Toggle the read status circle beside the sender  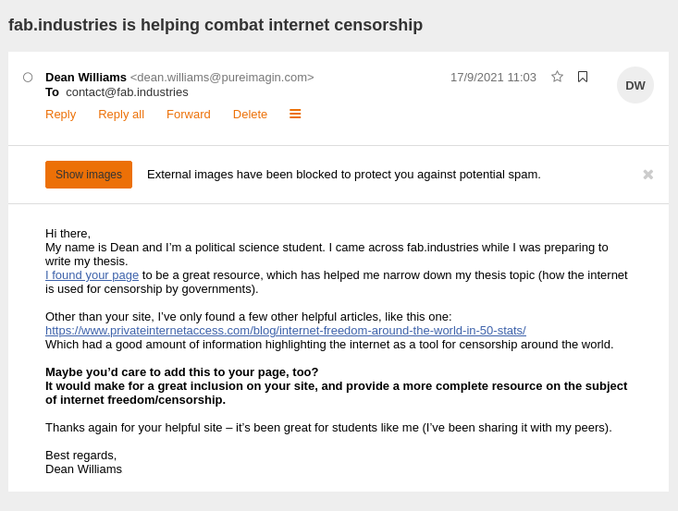28,78
